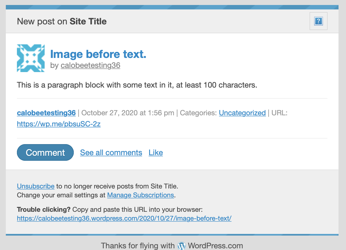Visit the calobeetesting36 author profile under the title
Screen dimensions: 346x250
point(90,65)
